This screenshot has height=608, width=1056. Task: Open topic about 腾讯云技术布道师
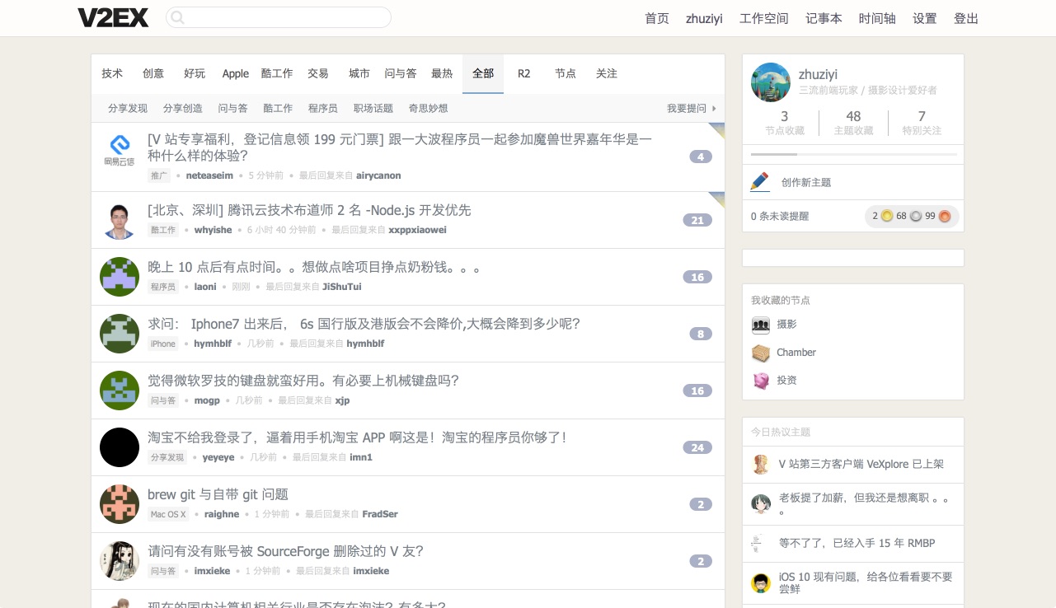tap(309, 210)
